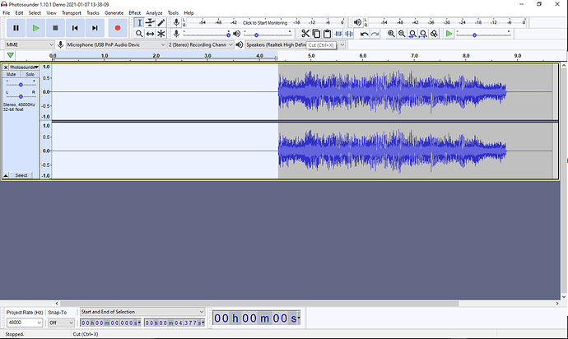
Task: Adjust the track gain slider
Action: (21, 85)
